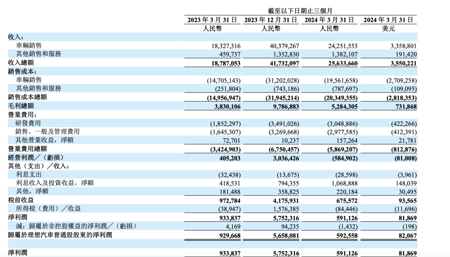
Task: Select the '銷售成本總額' row label
Action: 27,97
